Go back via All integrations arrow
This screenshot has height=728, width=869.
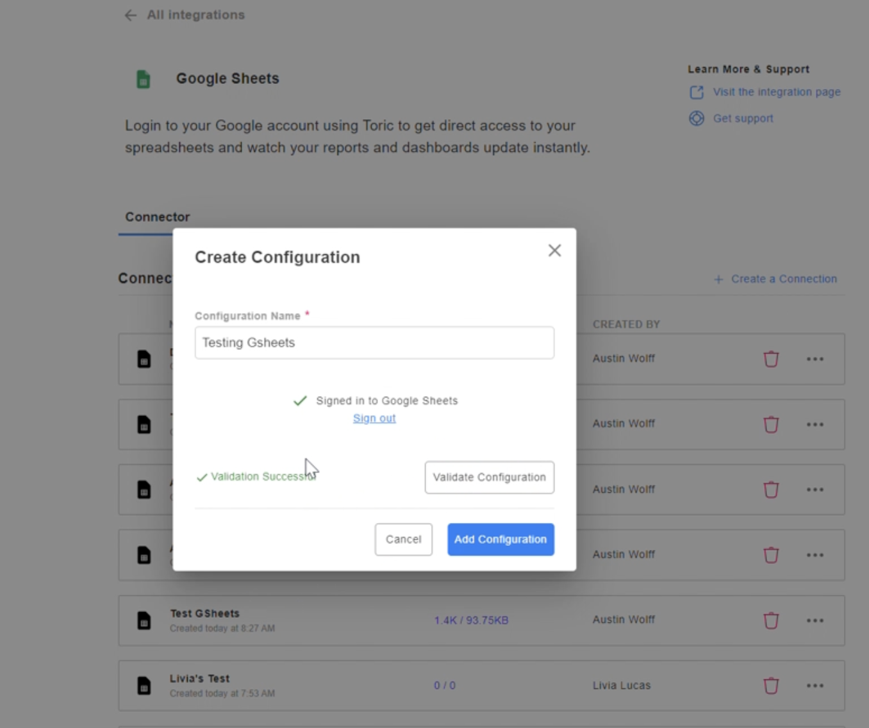[131, 15]
